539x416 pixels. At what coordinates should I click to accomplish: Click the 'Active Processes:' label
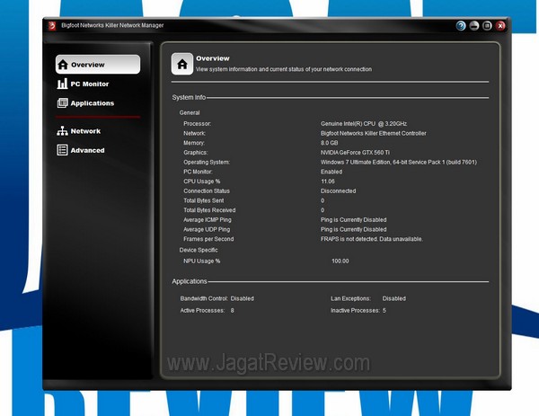click(202, 311)
